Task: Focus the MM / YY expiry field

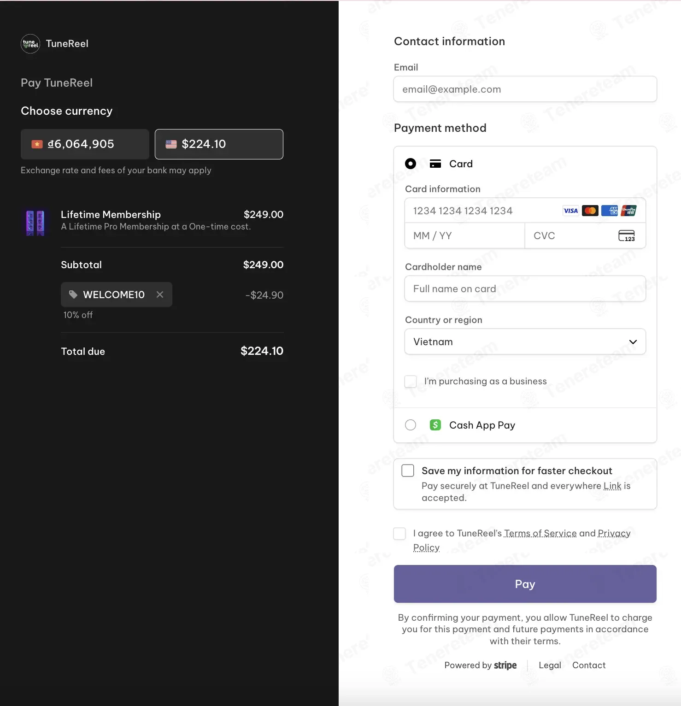Action: [464, 235]
